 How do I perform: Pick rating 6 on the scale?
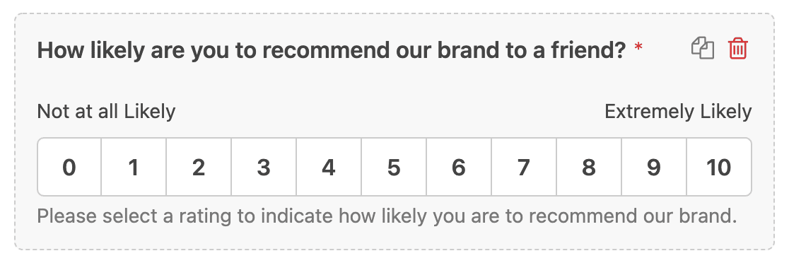459,167
